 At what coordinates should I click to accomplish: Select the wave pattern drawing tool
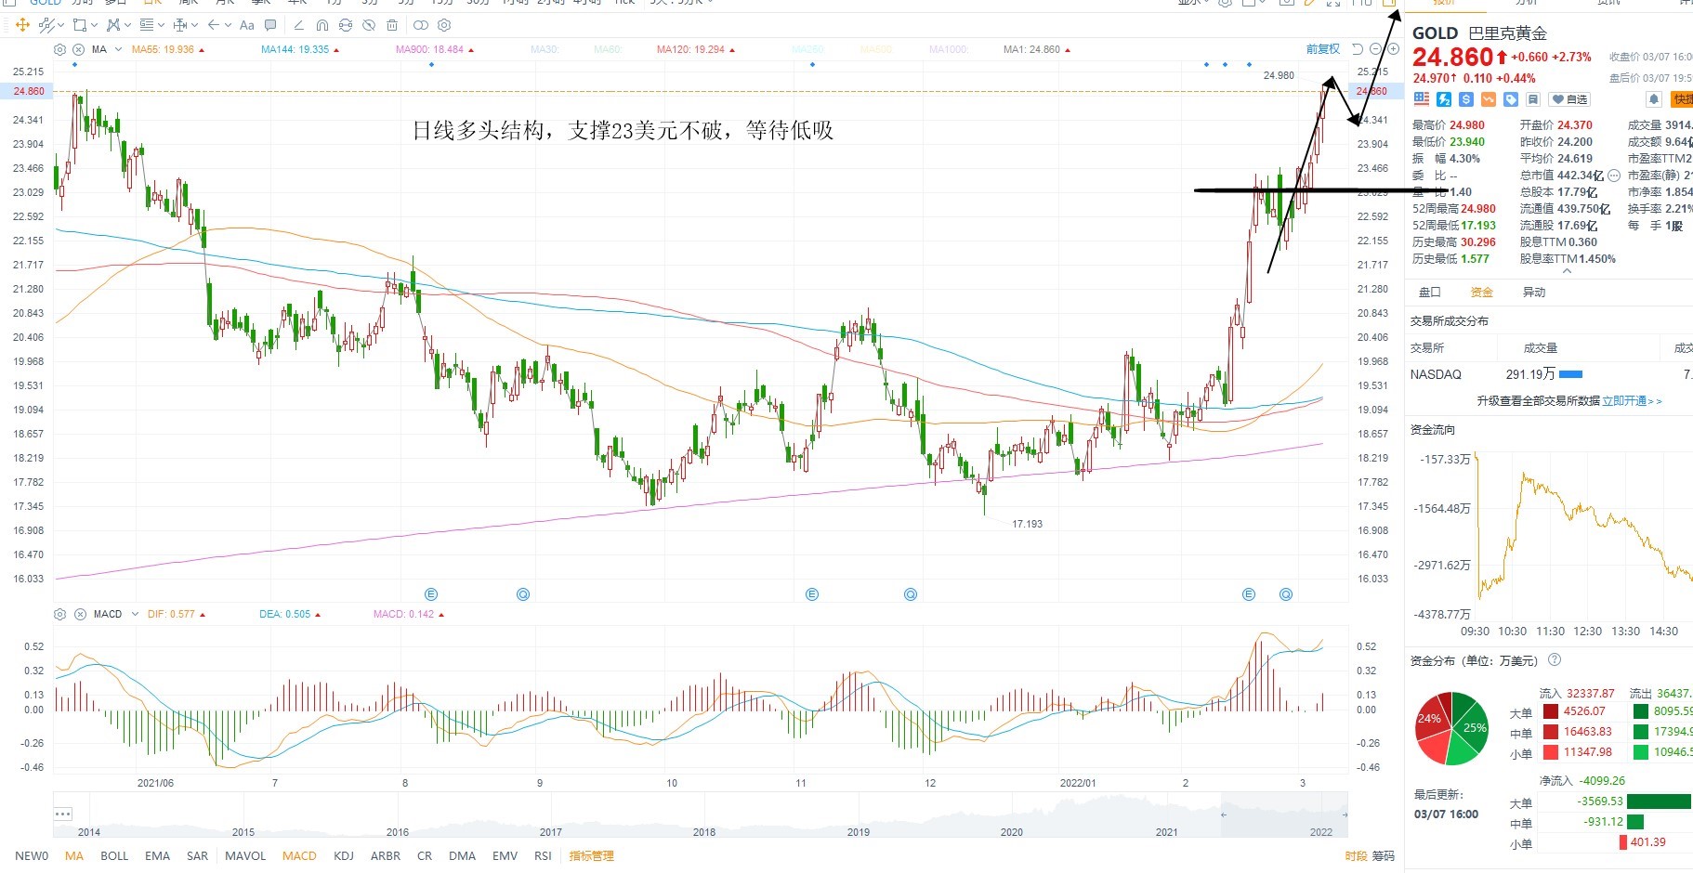coord(113,25)
